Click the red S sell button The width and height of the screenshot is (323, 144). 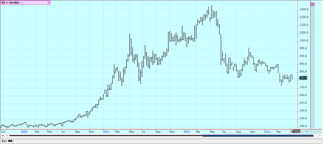point(313,4)
